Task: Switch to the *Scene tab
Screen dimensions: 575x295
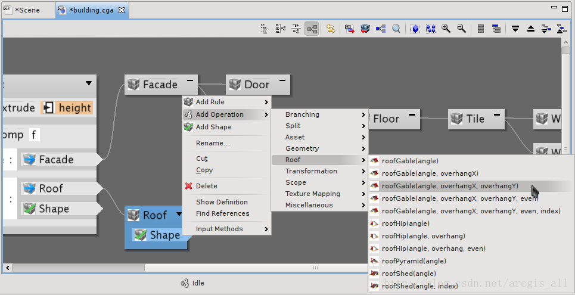Action: click(x=28, y=10)
